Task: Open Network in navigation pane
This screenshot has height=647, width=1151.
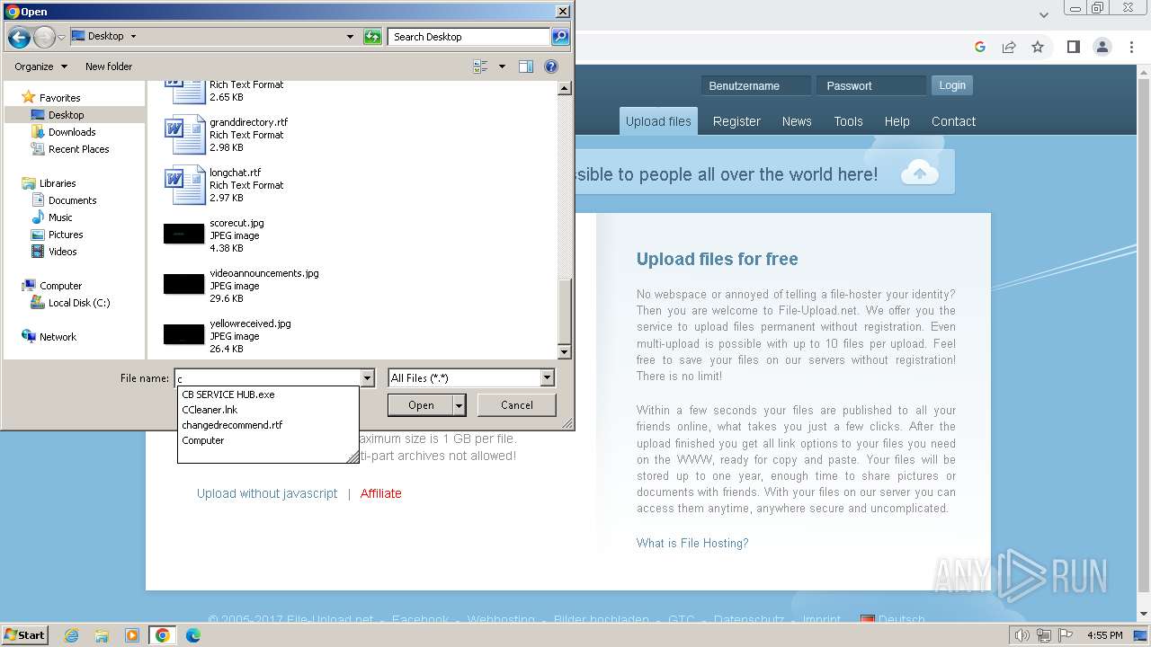Action: 58,337
